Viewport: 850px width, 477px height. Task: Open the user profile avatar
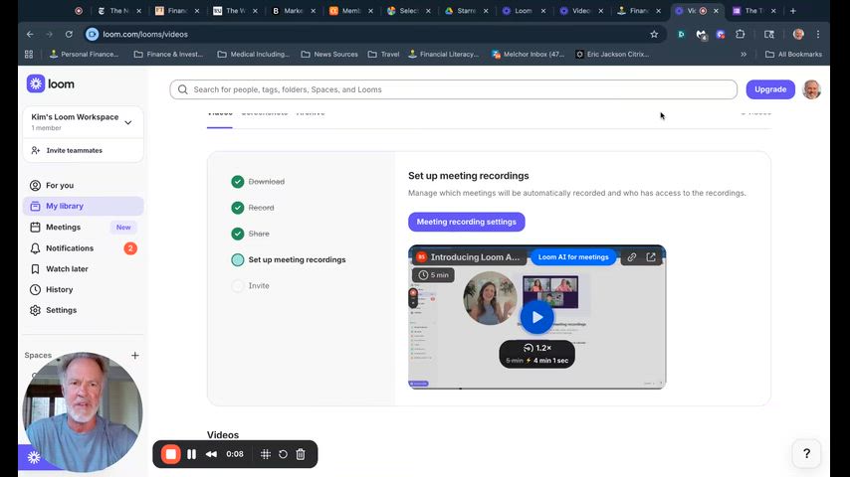coord(811,89)
